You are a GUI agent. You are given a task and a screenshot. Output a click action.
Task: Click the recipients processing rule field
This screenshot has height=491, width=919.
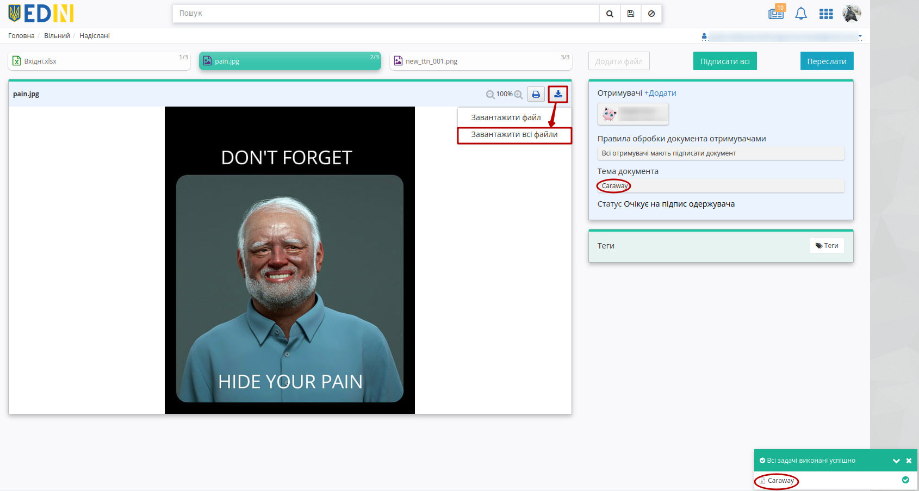tap(721, 153)
